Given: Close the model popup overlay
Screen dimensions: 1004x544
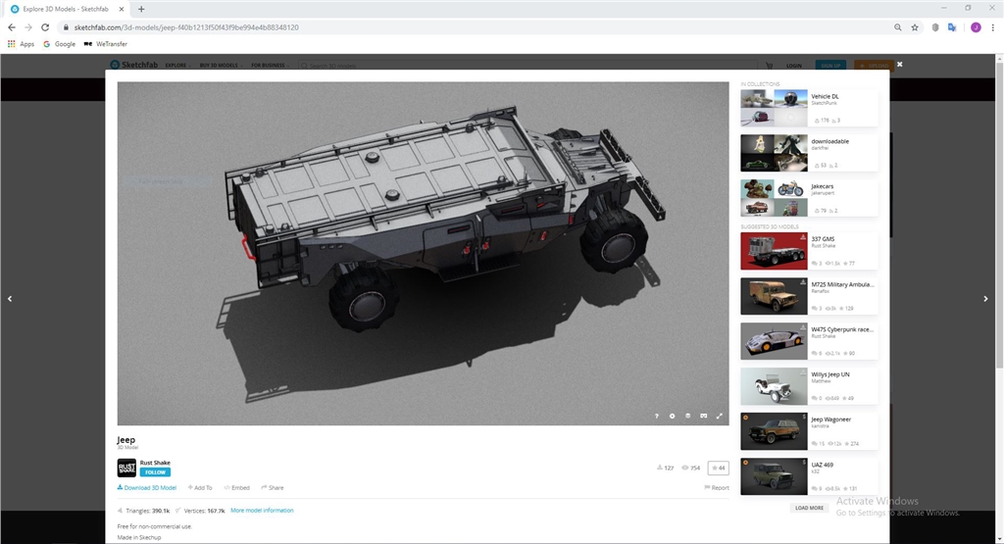Looking at the screenshot, I should 899,64.
